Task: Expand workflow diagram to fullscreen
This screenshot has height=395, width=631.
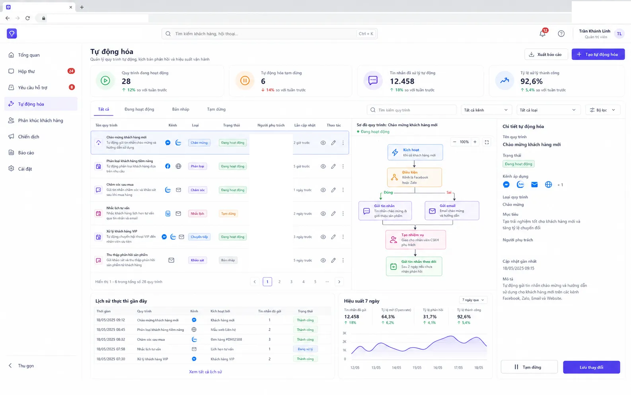Action: tap(487, 142)
